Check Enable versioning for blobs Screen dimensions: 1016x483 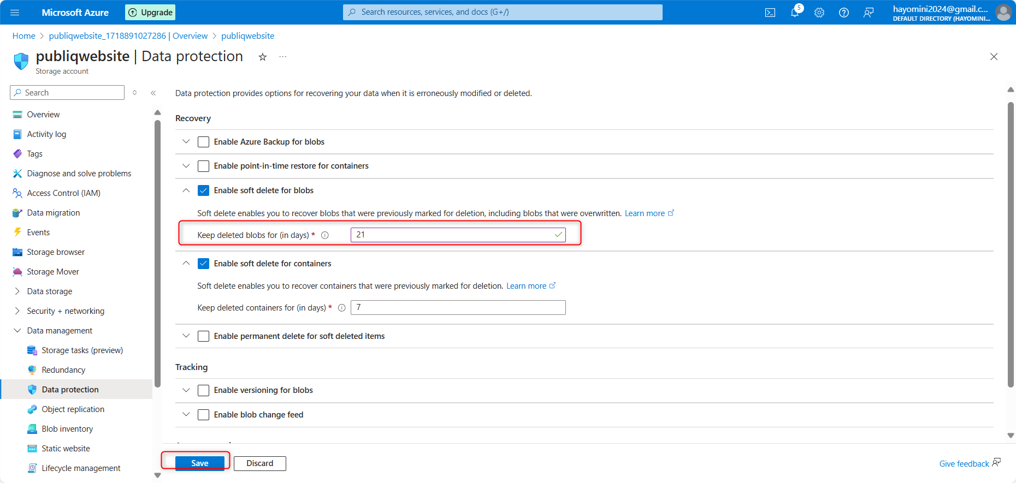[x=203, y=390]
